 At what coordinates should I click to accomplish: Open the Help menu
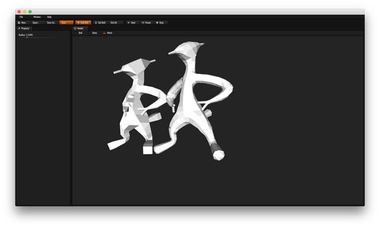49,17
